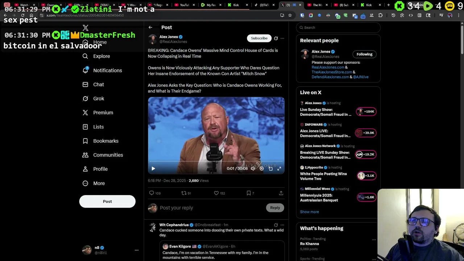Click the X logo home icon
This screenshot has width=464, height=261.
coord(86,28)
